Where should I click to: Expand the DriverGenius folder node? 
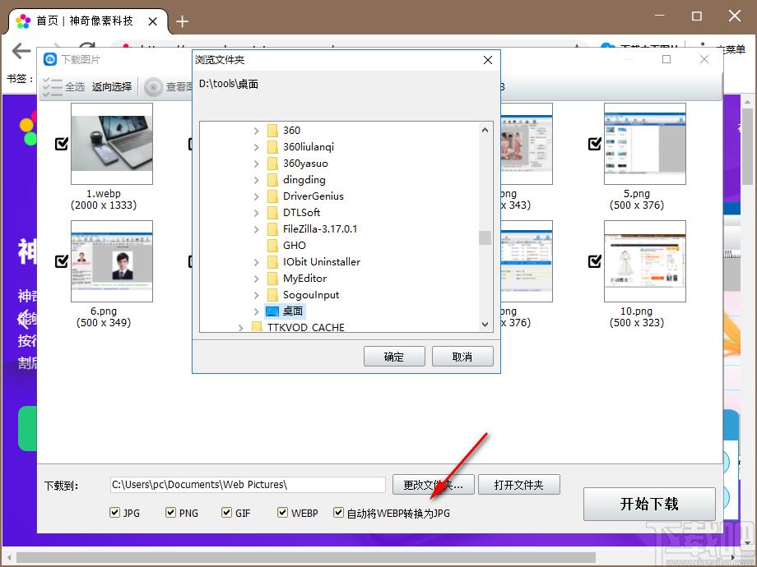pos(257,196)
